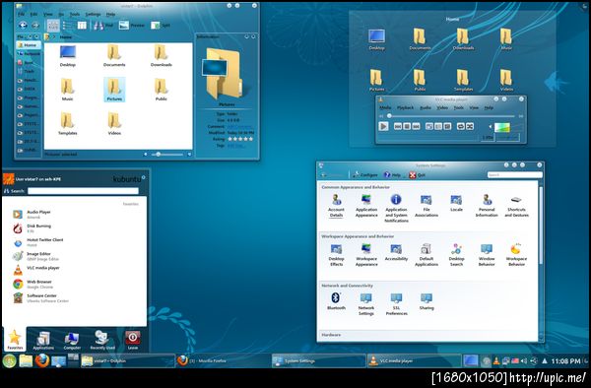
Task: Click System Settings vertical scrollbar
Action: click(x=541, y=225)
